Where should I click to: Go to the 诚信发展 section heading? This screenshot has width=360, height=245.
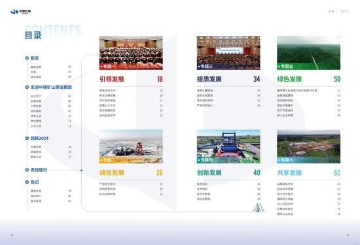point(112,172)
